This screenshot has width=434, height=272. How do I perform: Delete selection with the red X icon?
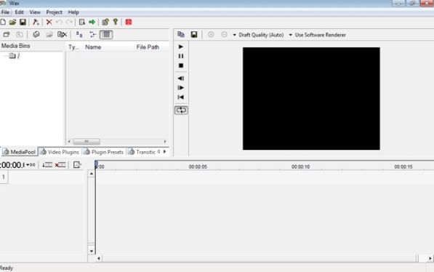(49, 22)
